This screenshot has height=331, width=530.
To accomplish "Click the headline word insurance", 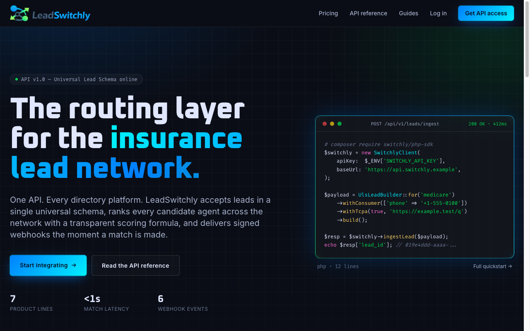I will pyautogui.click(x=176, y=138).
